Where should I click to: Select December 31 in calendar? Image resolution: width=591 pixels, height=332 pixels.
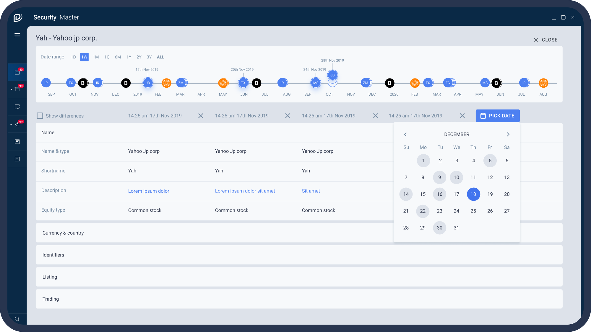(x=456, y=228)
